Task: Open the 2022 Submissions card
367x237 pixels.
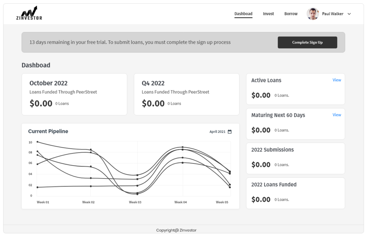Action: point(295,158)
